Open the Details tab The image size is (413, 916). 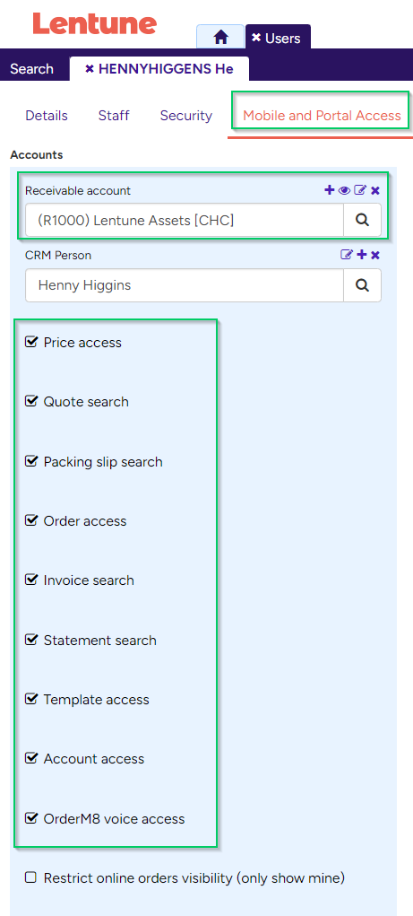coord(47,116)
